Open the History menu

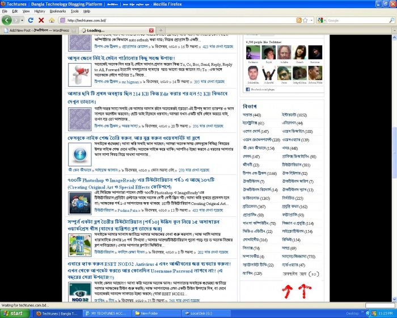(x=40, y=11)
